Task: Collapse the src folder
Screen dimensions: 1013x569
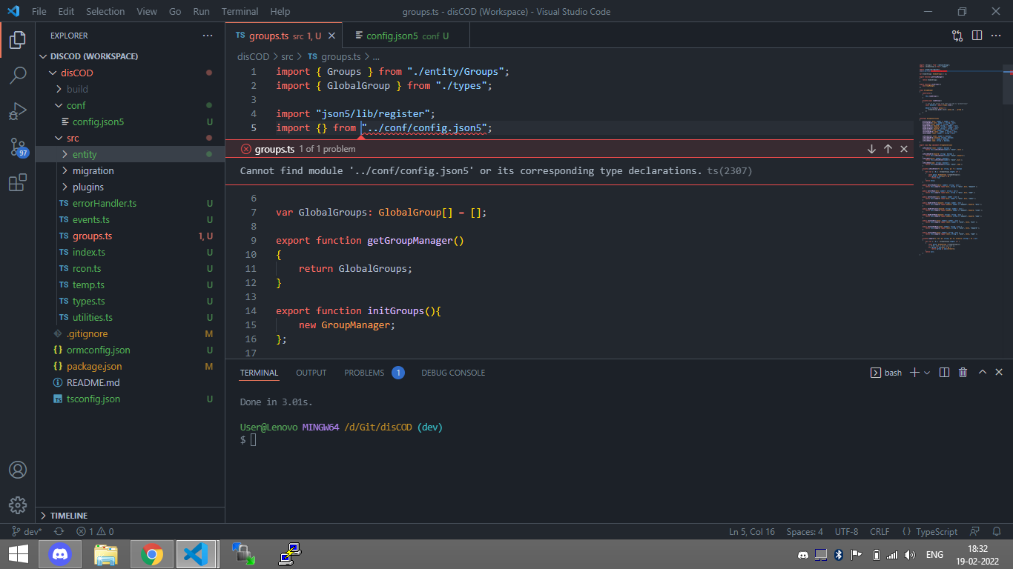Action: [x=72, y=138]
